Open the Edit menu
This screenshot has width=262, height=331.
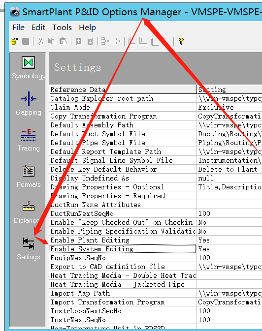(x=38, y=28)
